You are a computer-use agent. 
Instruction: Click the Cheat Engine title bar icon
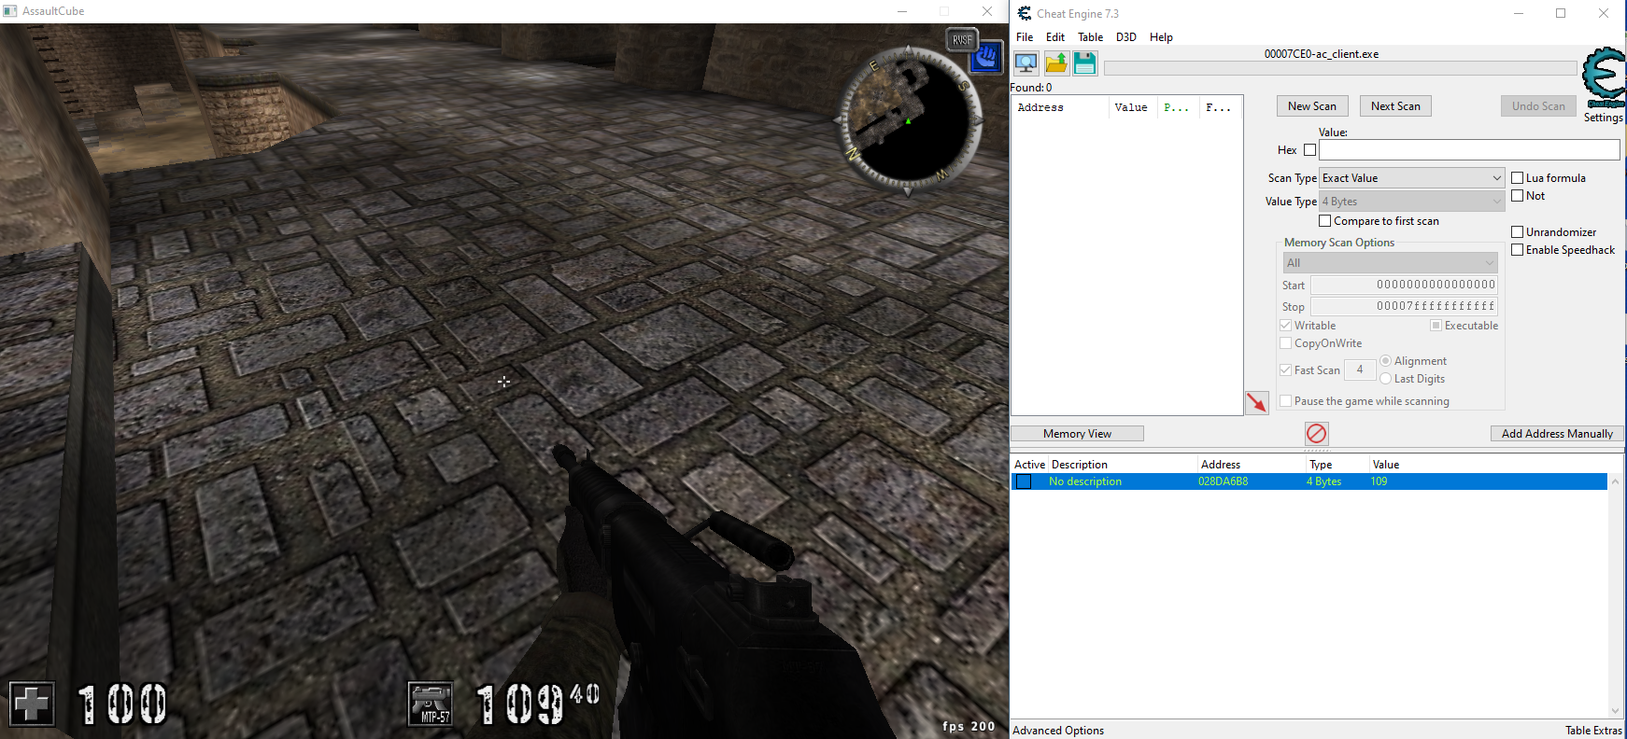coord(1025,13)
